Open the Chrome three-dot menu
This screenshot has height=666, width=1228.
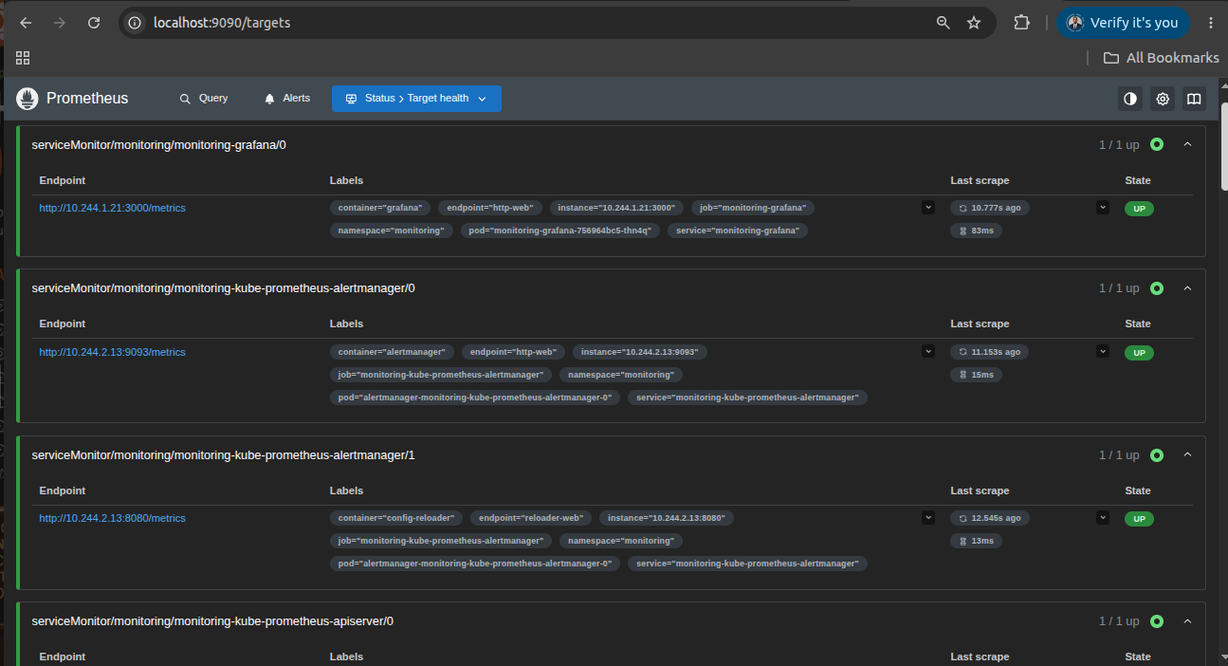pyautogui.click(x=1210, y=23)
